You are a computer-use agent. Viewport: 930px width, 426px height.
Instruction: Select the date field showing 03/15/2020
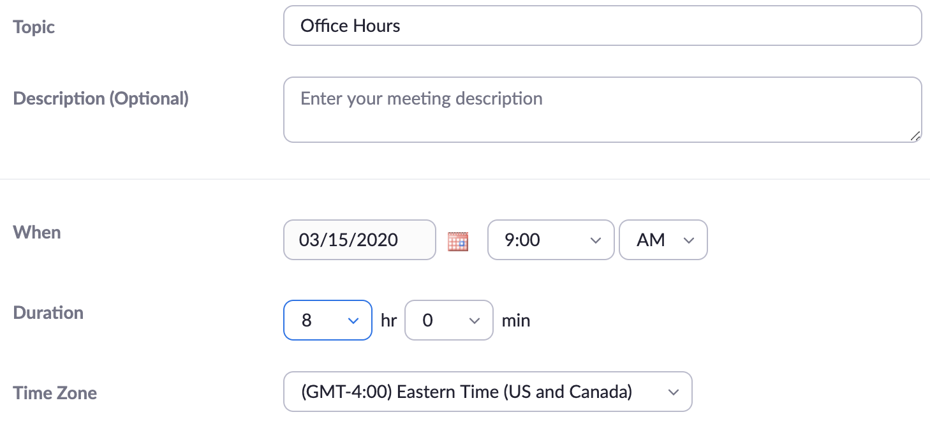[359, 240]
